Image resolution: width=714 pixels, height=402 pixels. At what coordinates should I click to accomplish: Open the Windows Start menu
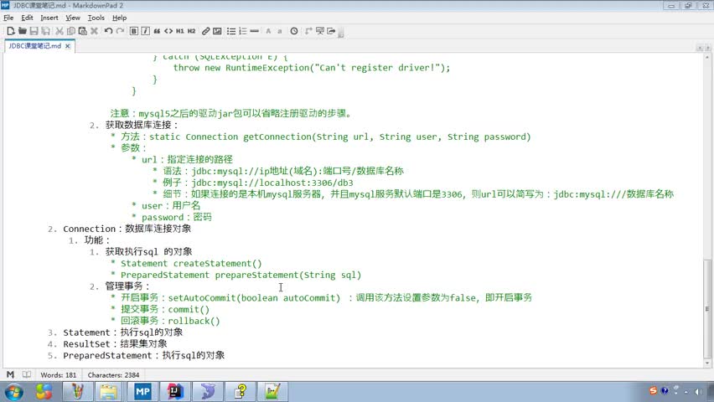13,391
